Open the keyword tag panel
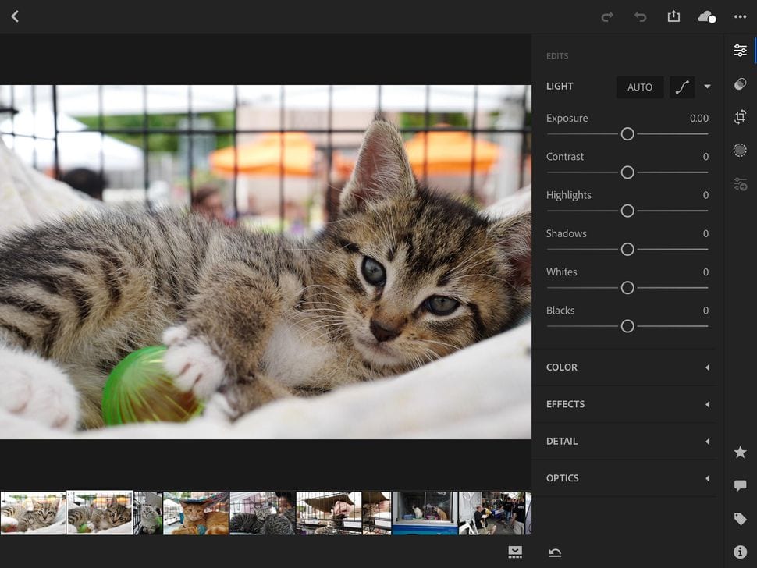The image size is (757, 568). 740,519
